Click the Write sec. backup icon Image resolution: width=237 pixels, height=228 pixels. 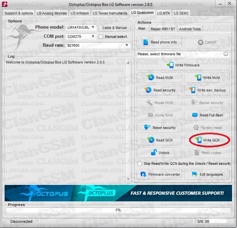pos(192,90)
